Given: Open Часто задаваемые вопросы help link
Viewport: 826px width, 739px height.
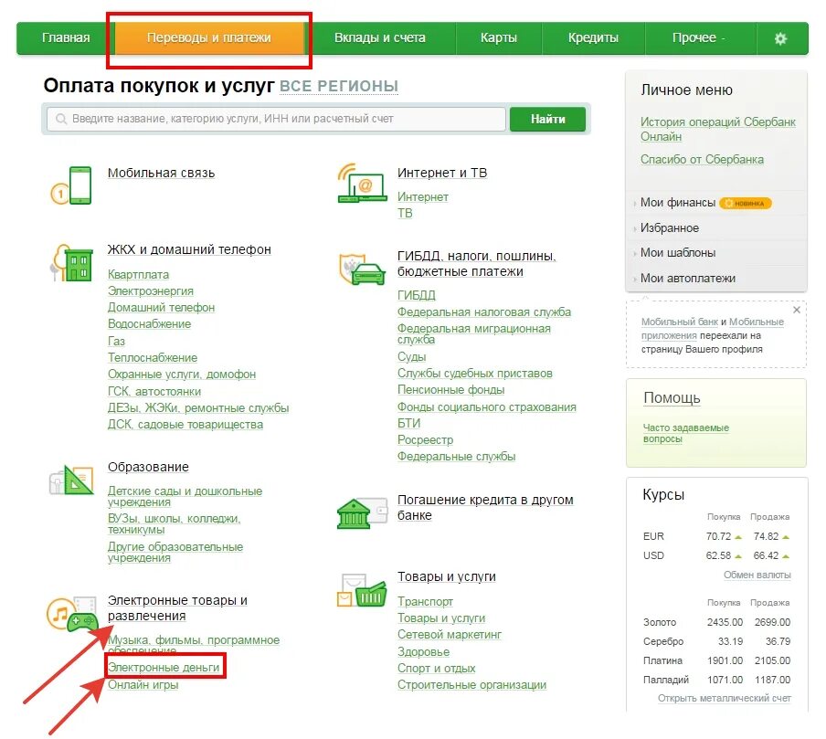Looking at the screenshot, I should point(686,434).
